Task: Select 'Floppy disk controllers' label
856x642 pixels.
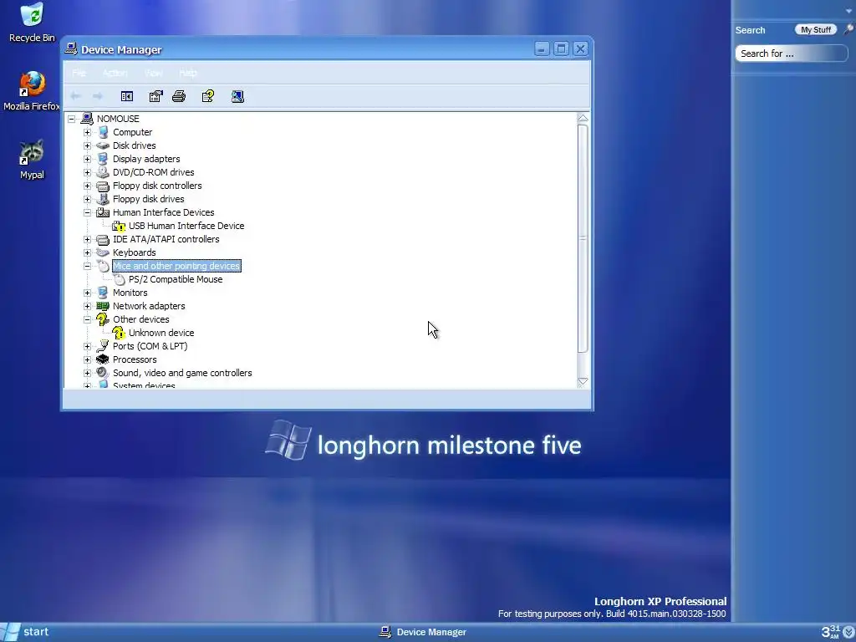Action: [157, 186]
